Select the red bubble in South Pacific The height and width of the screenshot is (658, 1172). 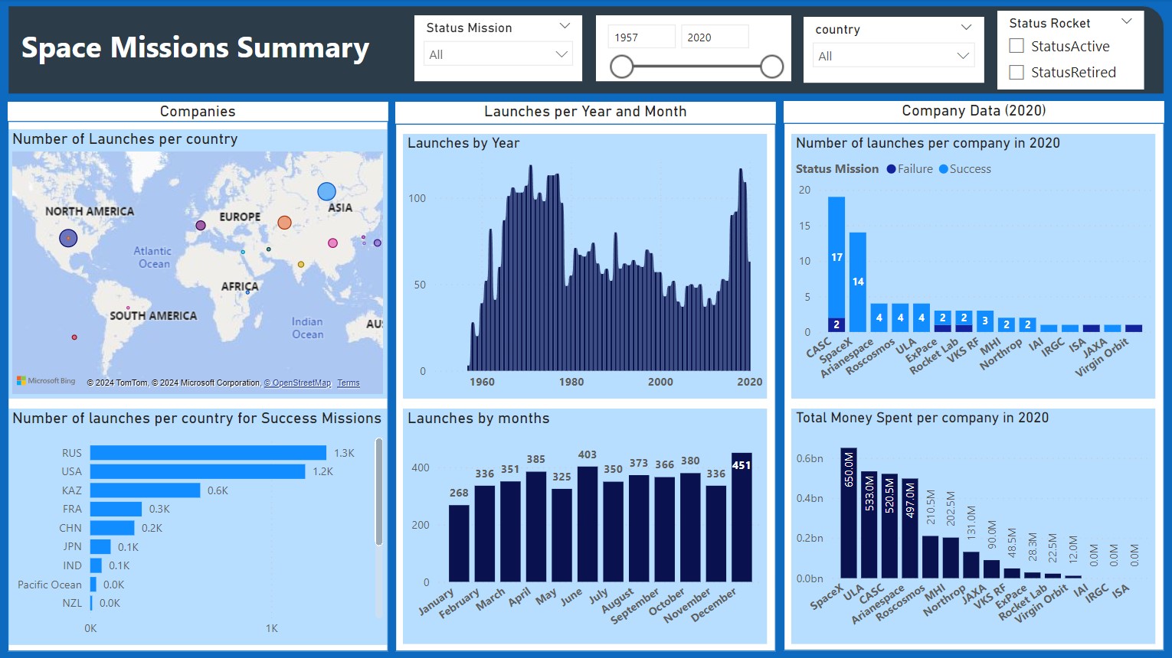coord(74,337)
